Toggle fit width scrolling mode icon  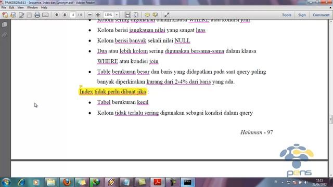pos(127,15)
